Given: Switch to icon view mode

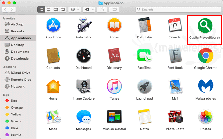Looking at the screenshot, I should [41, 10].
